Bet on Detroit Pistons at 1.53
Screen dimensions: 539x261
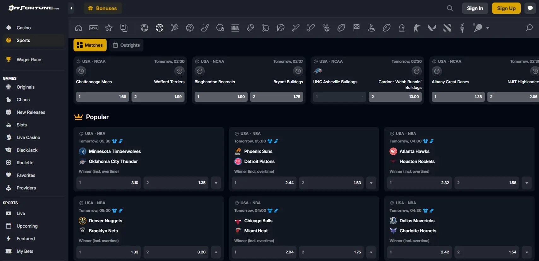tap(331, 183)
